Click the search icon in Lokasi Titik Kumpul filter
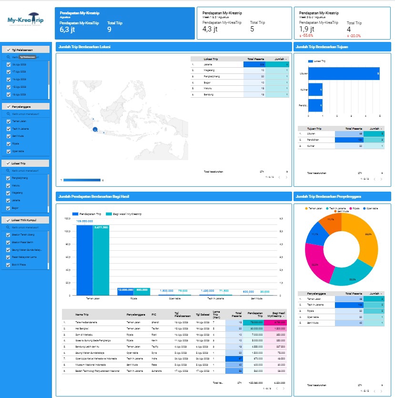 8,226
